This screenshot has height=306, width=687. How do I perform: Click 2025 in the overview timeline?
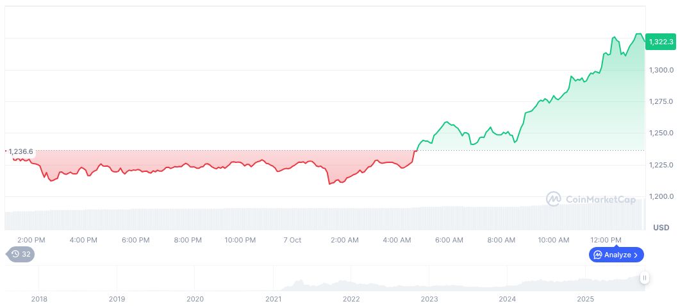[x=586, y=299]
